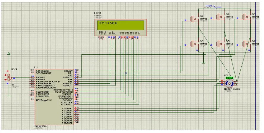Select the Q2 IRF840 MOSFET symbol
264x133 pixels.
pos(195,18)
